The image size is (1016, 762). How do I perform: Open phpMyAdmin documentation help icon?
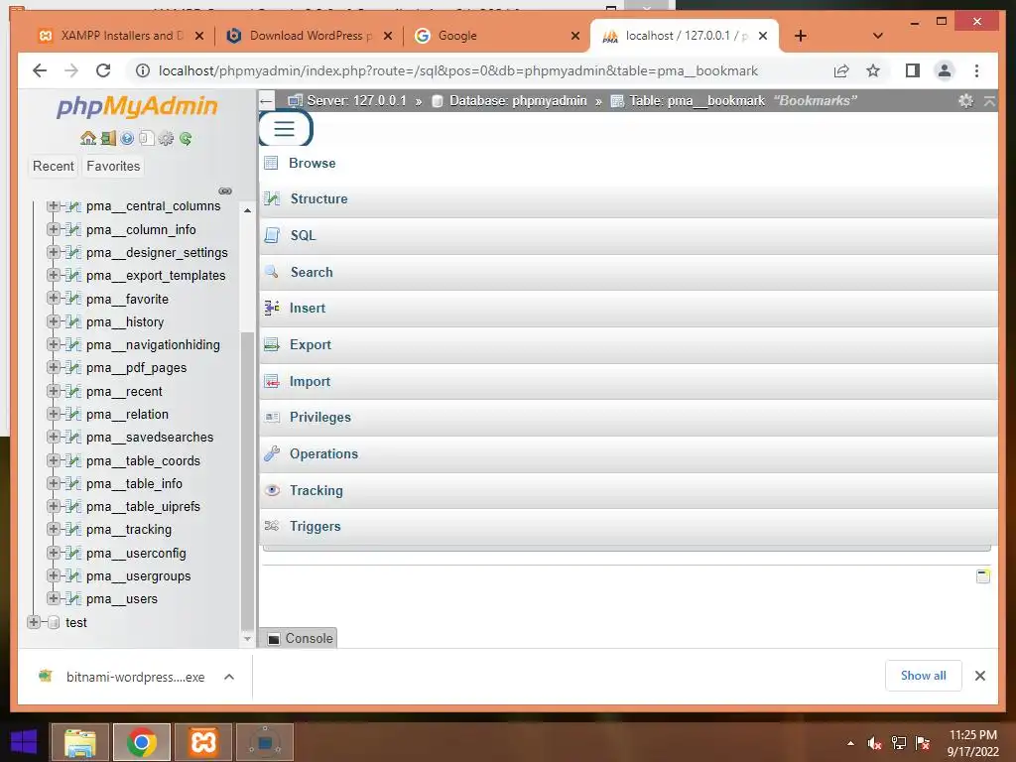pos(127,138)
